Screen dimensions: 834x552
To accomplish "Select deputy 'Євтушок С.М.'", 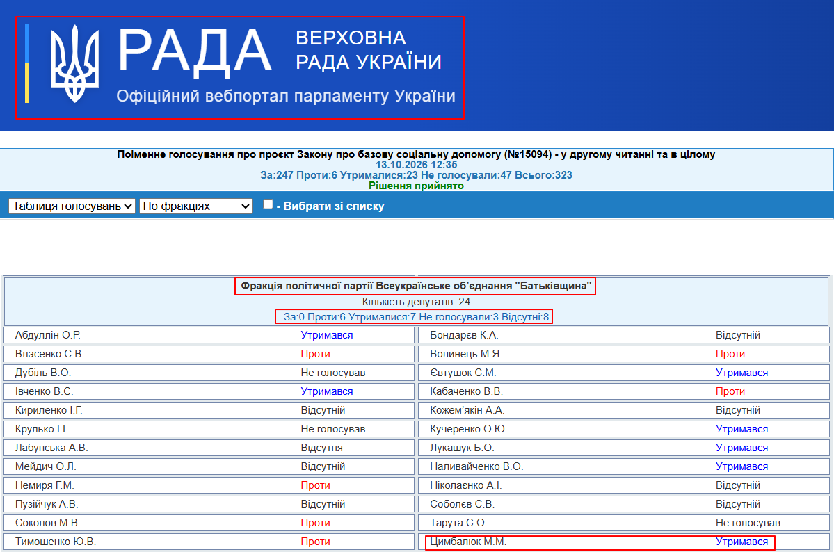I will point(463,373).
